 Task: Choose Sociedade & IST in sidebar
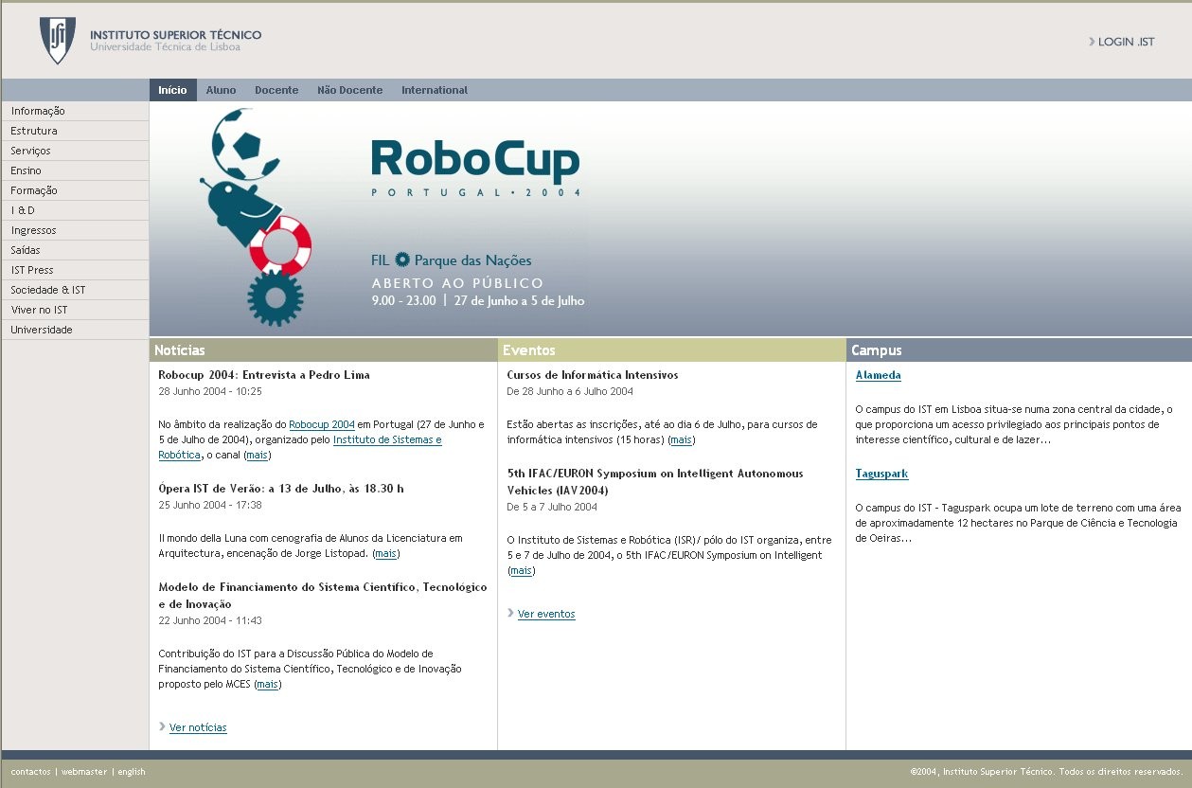coord(75,290)
